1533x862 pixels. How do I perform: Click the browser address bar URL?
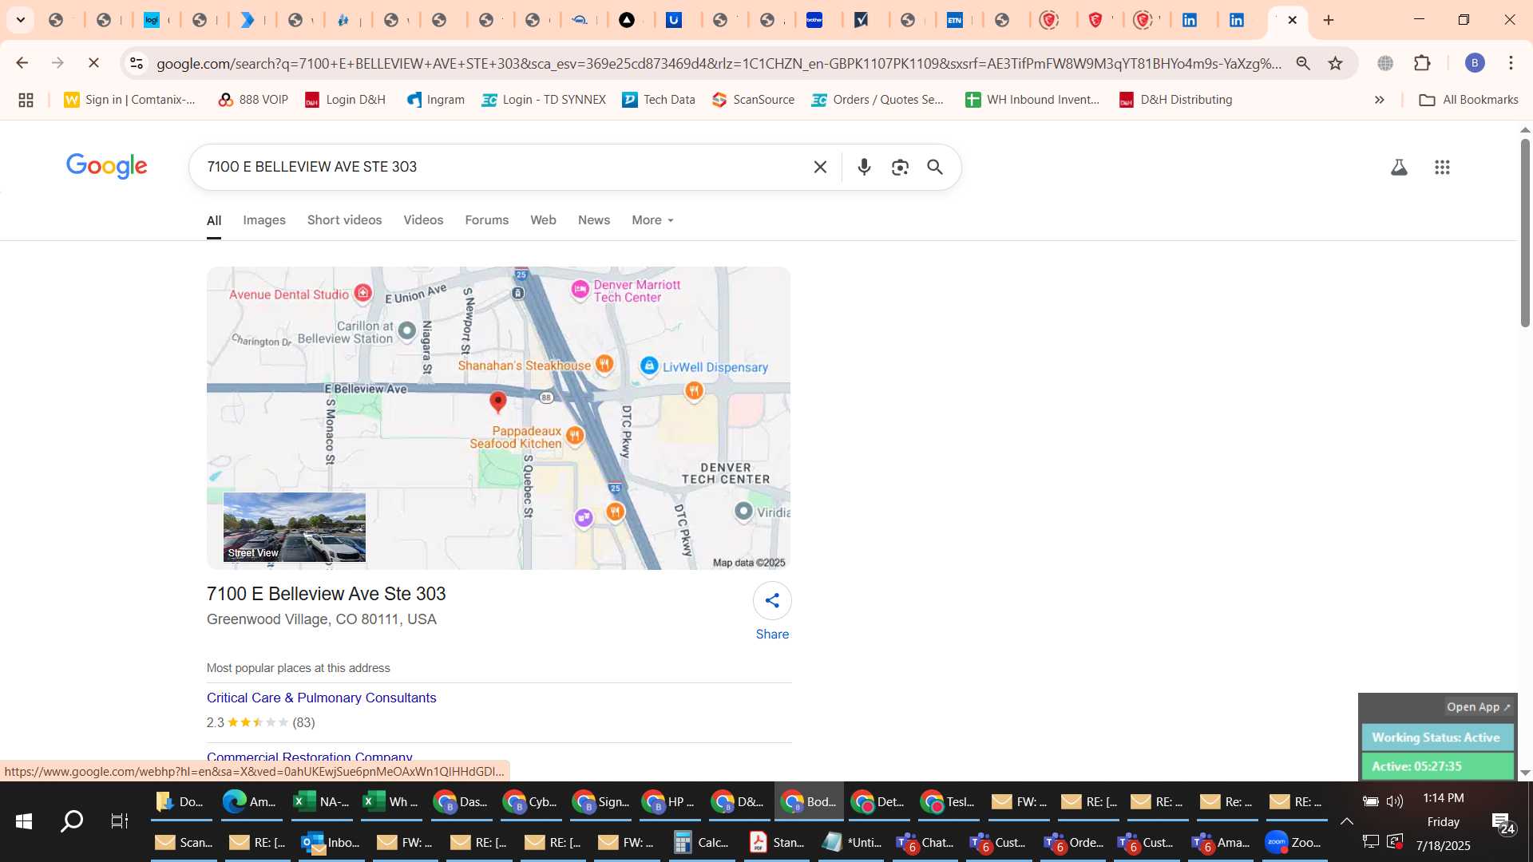pyautogui.click(x=719, y=63)
